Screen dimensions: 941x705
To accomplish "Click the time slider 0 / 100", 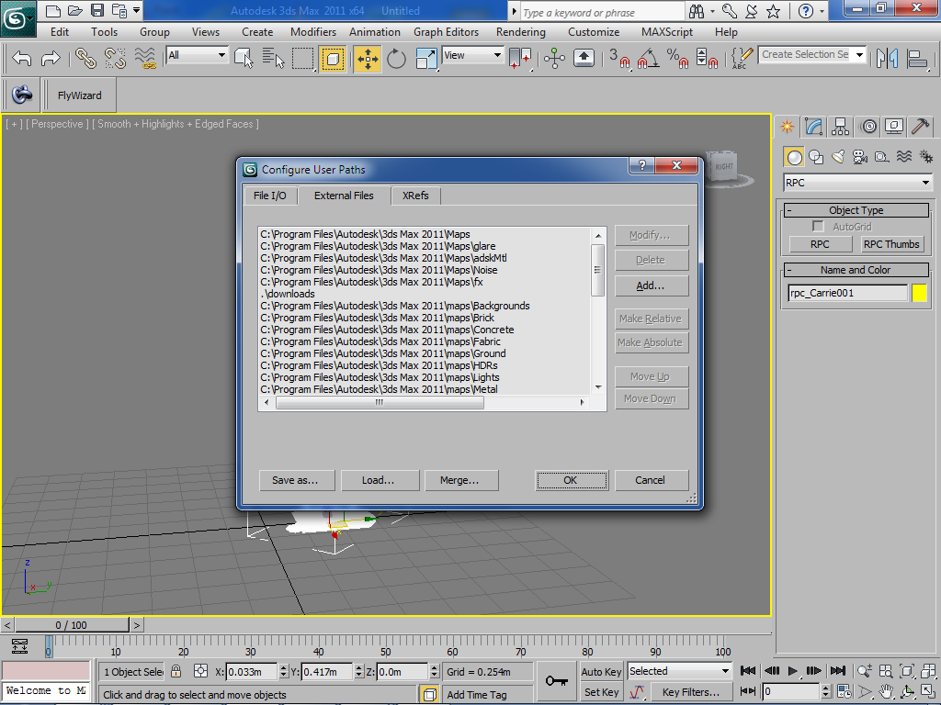I will (72, 625).
